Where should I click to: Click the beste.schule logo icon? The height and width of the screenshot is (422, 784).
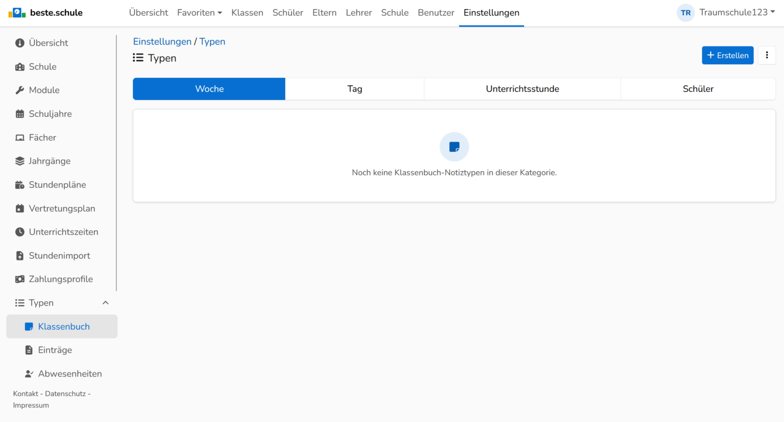click(x=17, y=13)
